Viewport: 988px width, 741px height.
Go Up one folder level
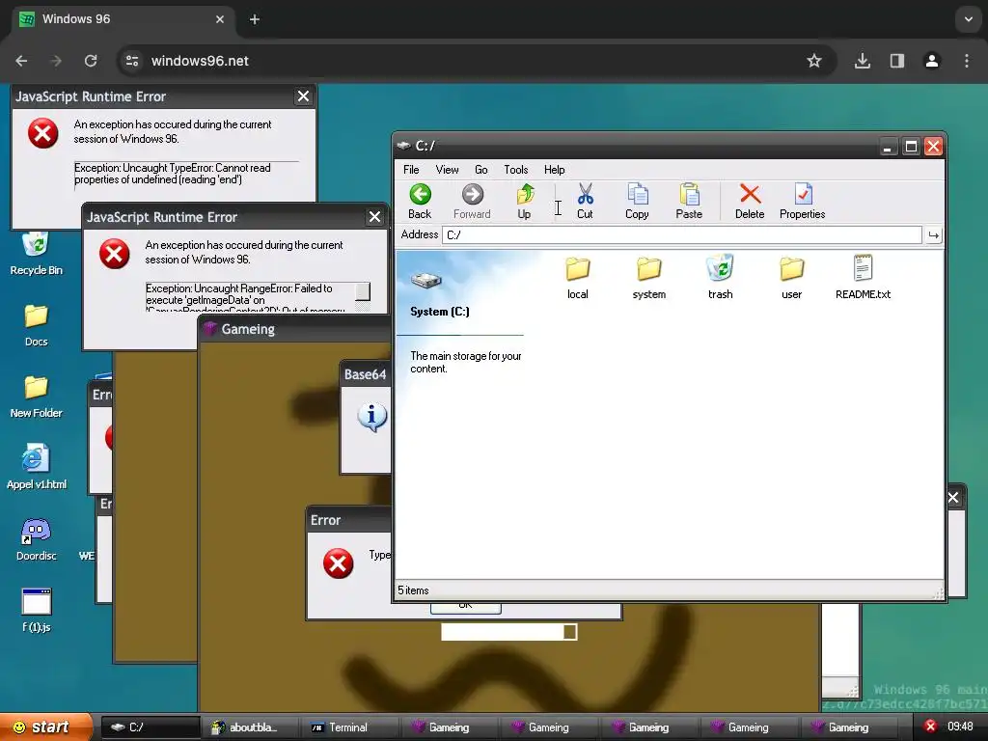(x=524, y=202)
